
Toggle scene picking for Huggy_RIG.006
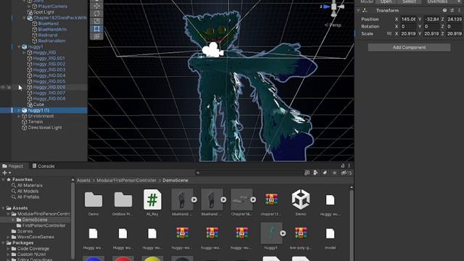click(x=9, y=87)
